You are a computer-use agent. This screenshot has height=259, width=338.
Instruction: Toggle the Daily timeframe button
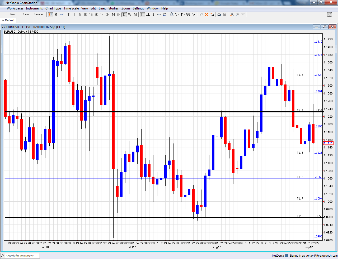point(124,14)
